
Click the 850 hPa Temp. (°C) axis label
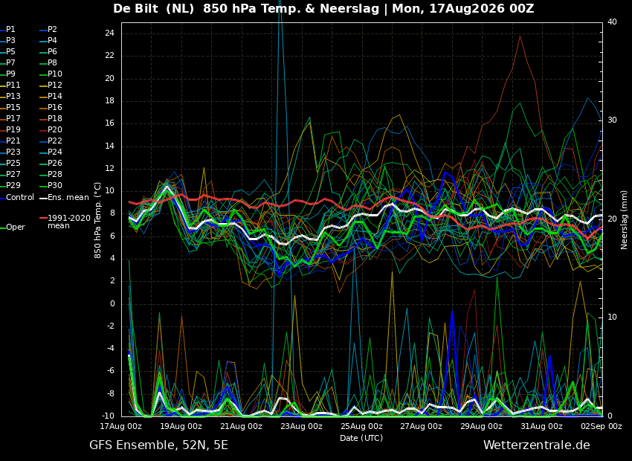[x=97, y=220]
